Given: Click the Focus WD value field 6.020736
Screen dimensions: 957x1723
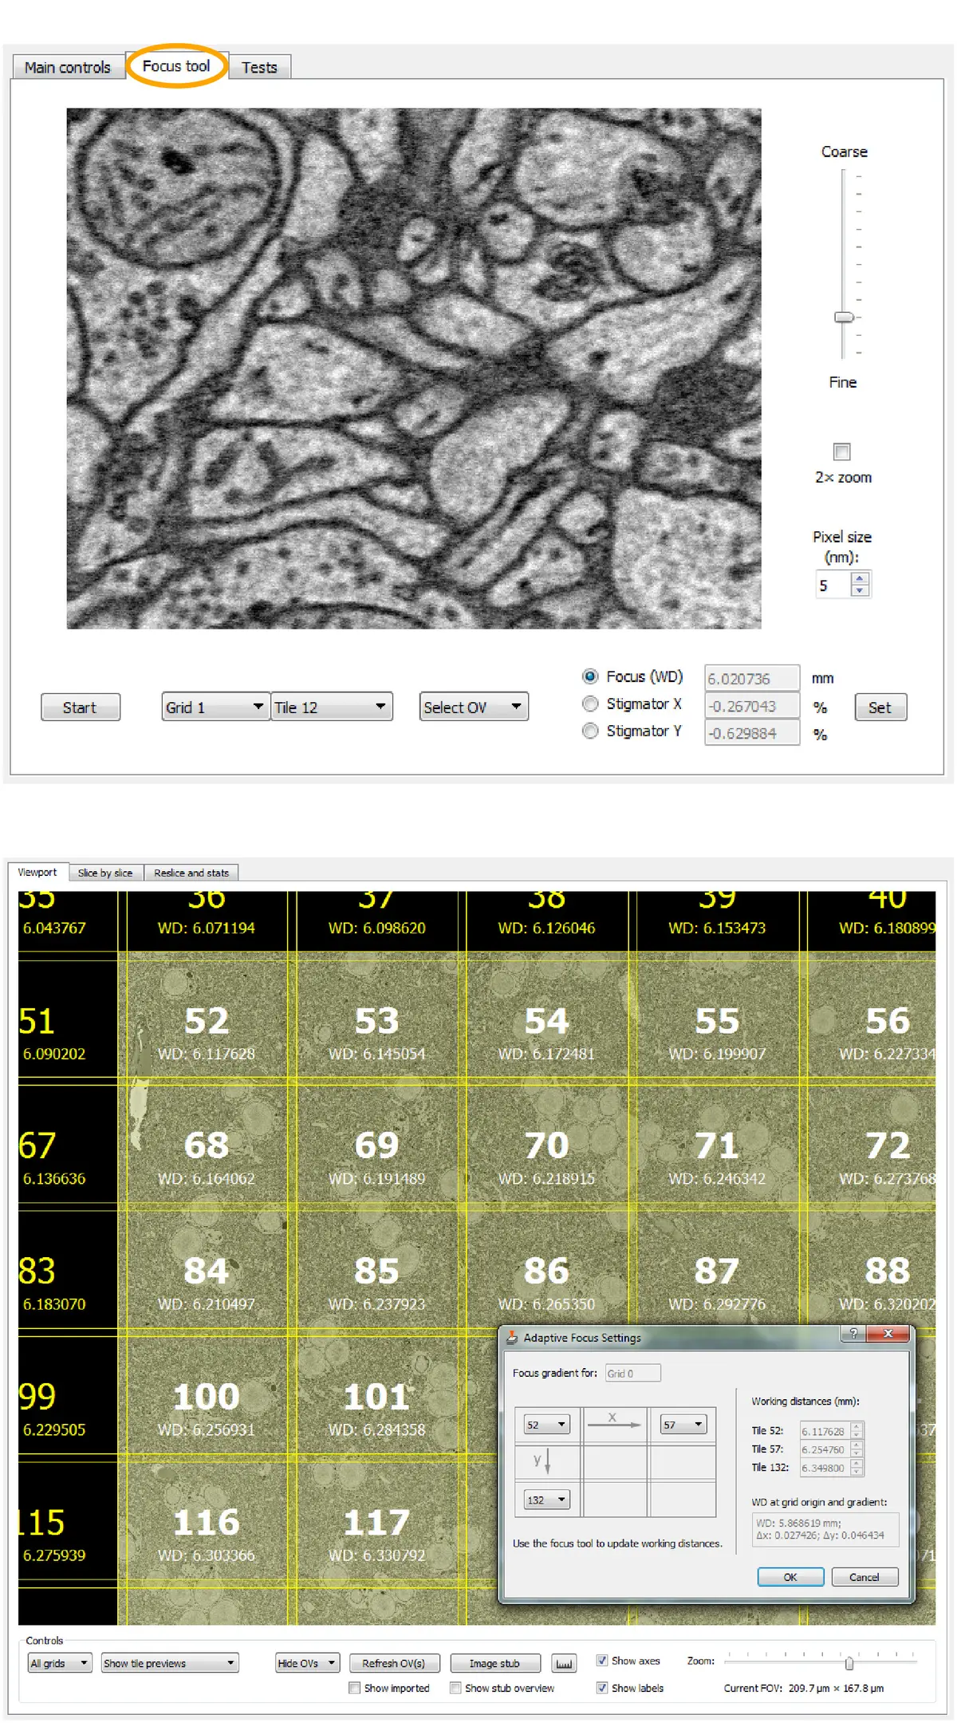Looking at the screenshot, I should (751, 678).
